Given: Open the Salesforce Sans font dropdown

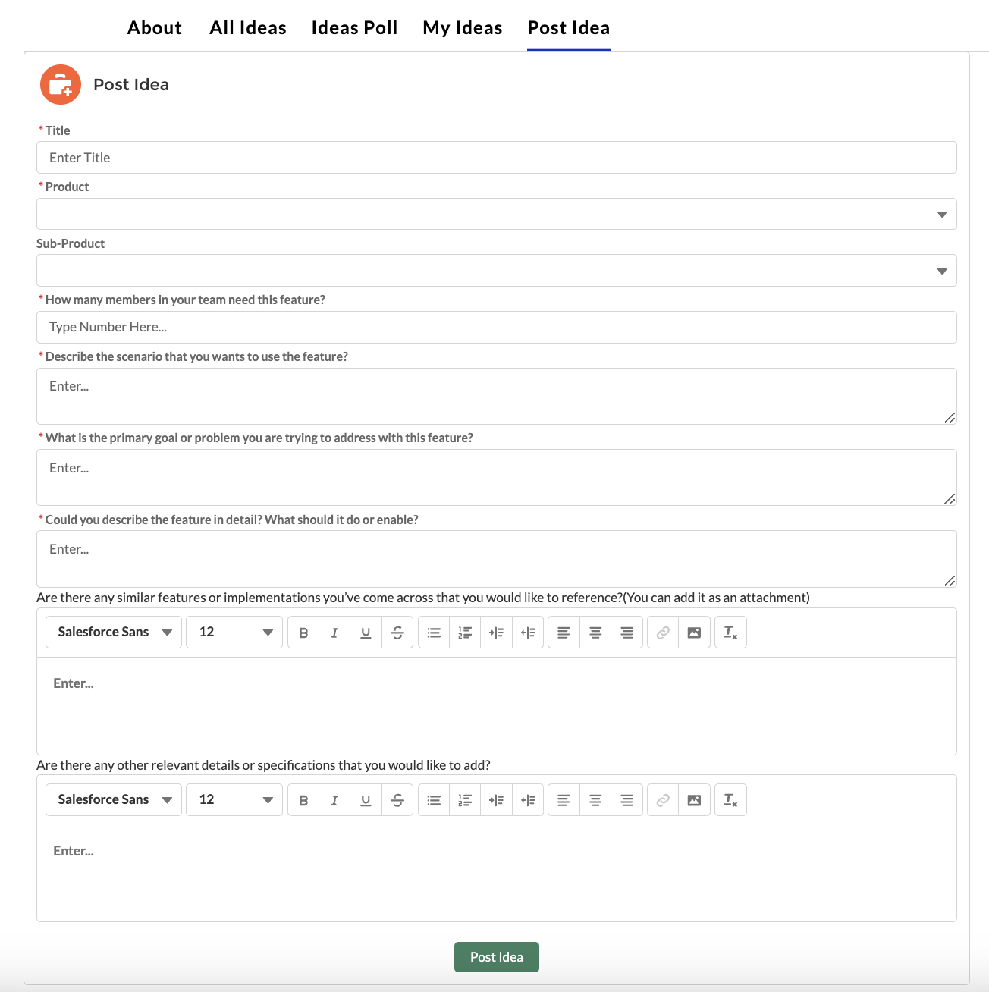Looking at the screenshot, I should [x=112, y=632].
